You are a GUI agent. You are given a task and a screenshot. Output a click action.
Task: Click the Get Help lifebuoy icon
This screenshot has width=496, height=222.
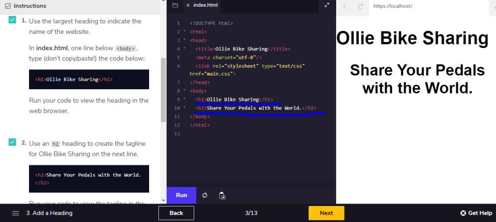463,213
